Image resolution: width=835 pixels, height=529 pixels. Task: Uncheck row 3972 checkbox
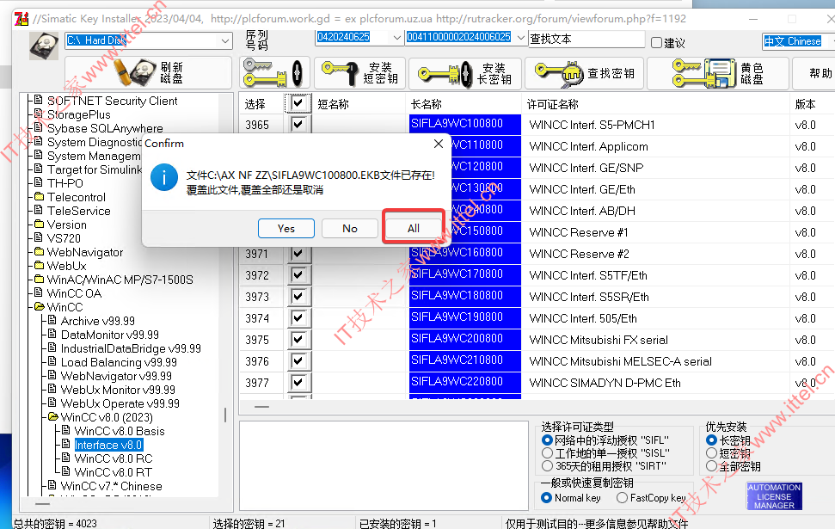(x=298, y=275)
